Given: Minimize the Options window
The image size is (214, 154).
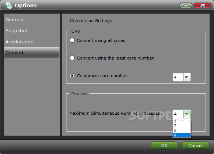Looking at the screenshot, I should click(186, 5).
